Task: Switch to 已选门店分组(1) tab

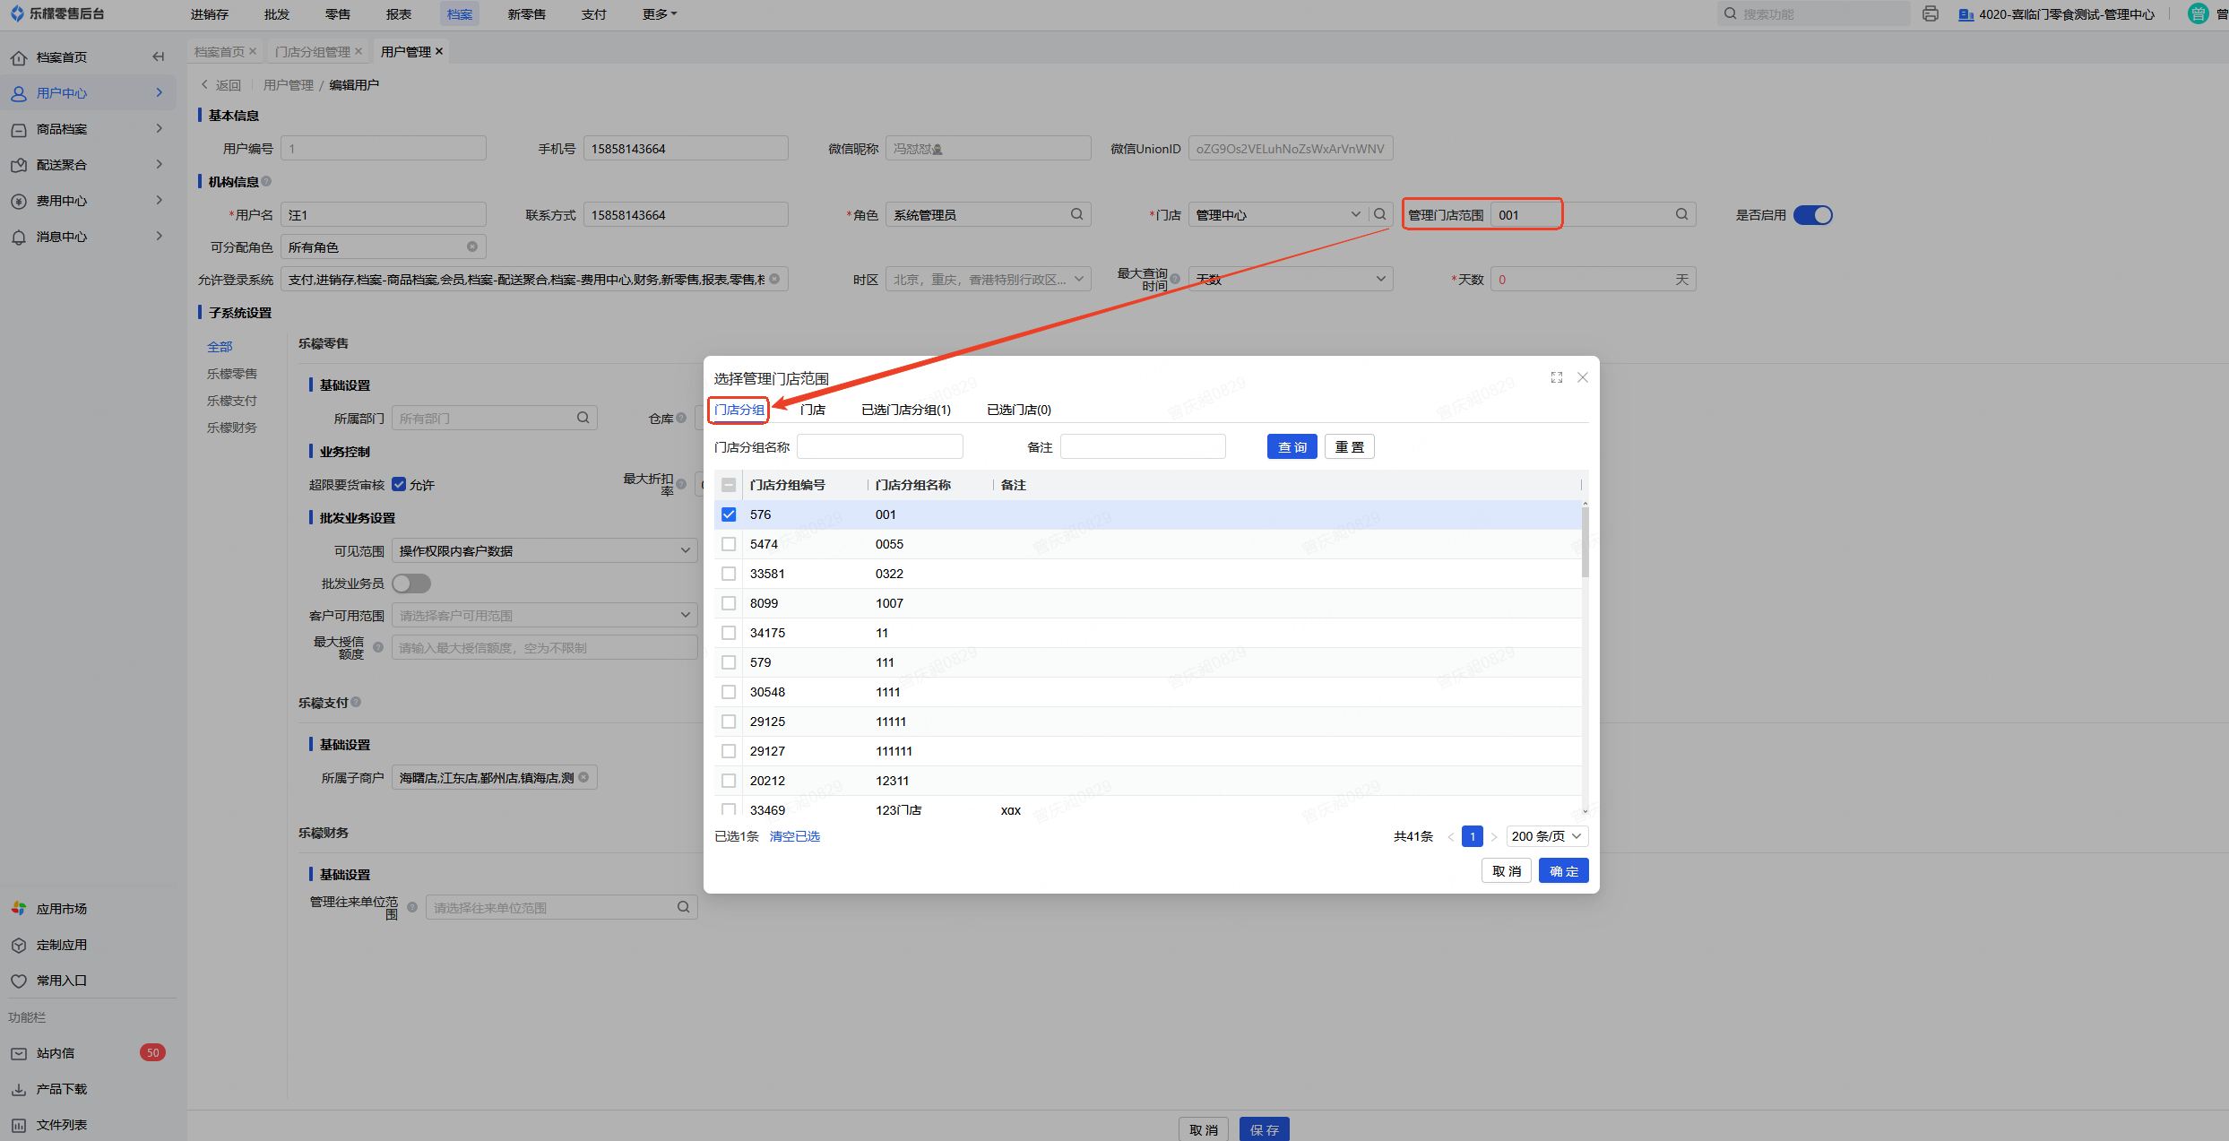Action: coord(905,410)
